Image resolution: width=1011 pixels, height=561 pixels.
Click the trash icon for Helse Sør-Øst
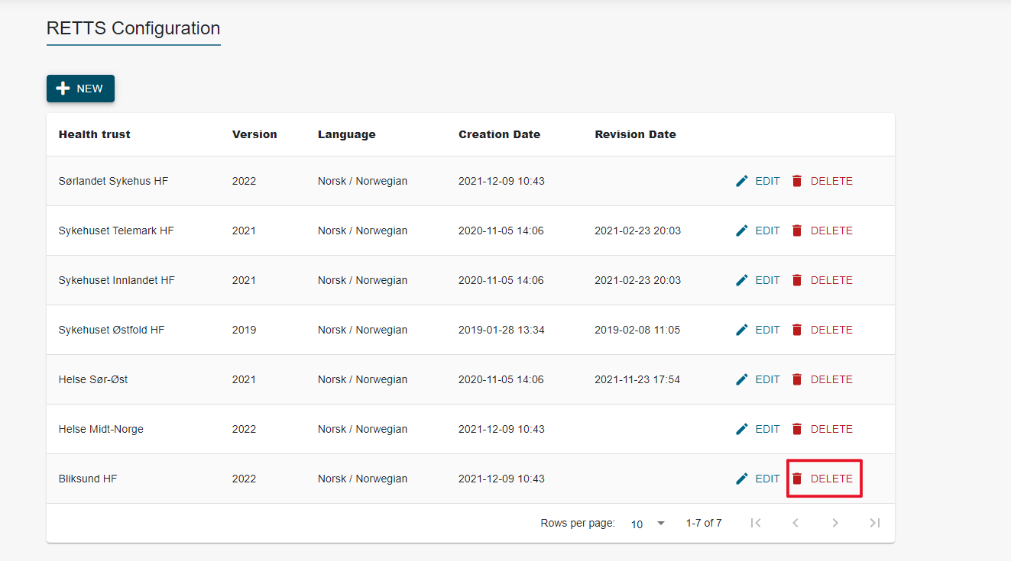pos(797,379)
